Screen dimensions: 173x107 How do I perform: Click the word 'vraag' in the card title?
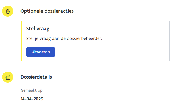pos(43,28)
